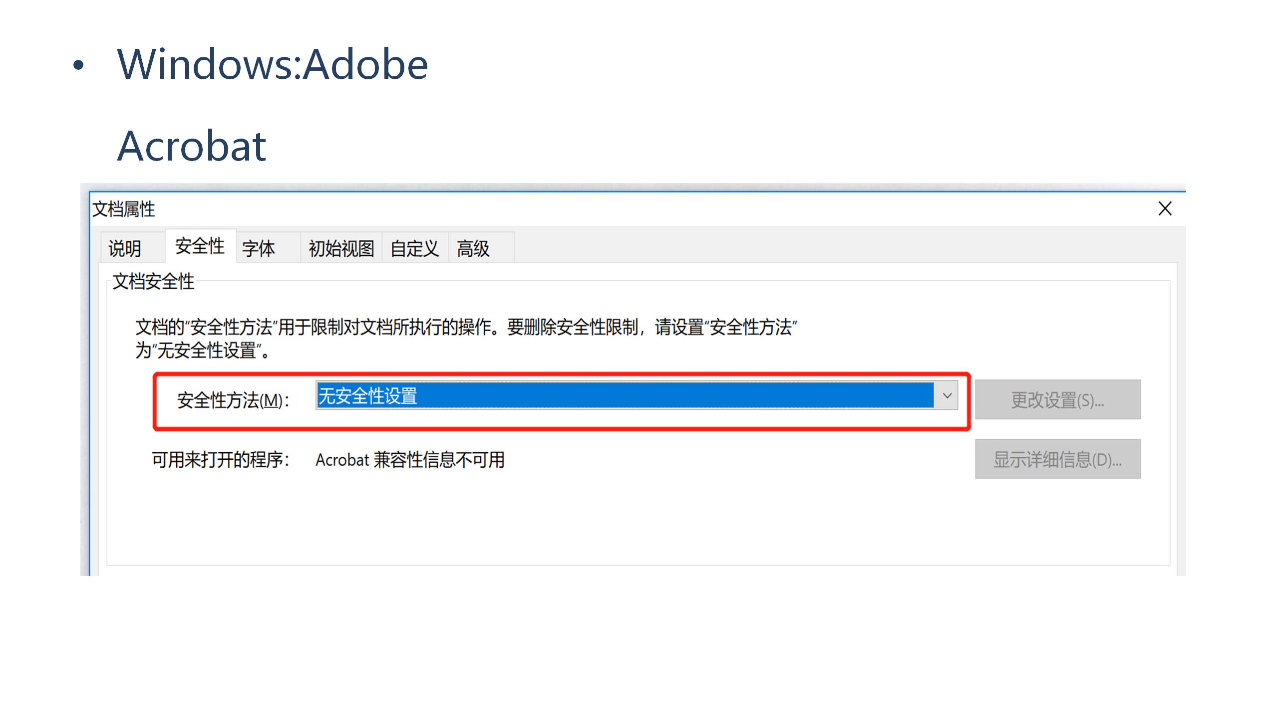This screenshot has height=718, width=1278.
Task: Click the Windows:Adobe heading text
Action: click(x=273, y=64)
